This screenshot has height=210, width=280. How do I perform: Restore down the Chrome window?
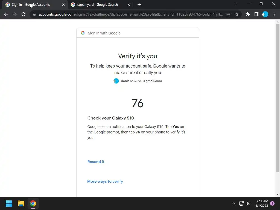[261, 4]
